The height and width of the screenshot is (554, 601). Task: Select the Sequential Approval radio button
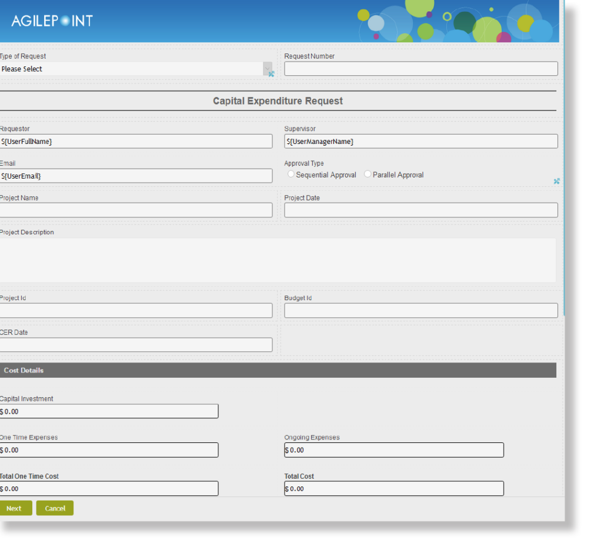pyautogui.click(x=291, y=174)
